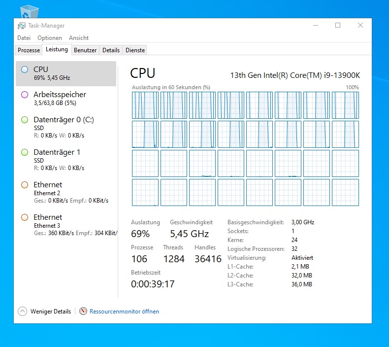The image size is (389, 347).
Task: Click the orange Ethernet 3 circle icon
Action: pyautogui.click(x=25, y=217)
